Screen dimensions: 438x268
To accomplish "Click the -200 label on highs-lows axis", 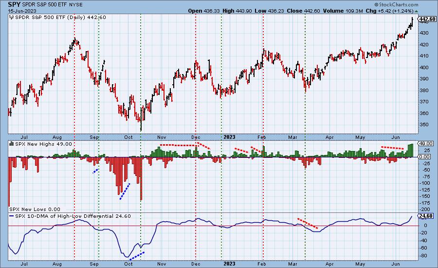I will [x=426, y=210].
